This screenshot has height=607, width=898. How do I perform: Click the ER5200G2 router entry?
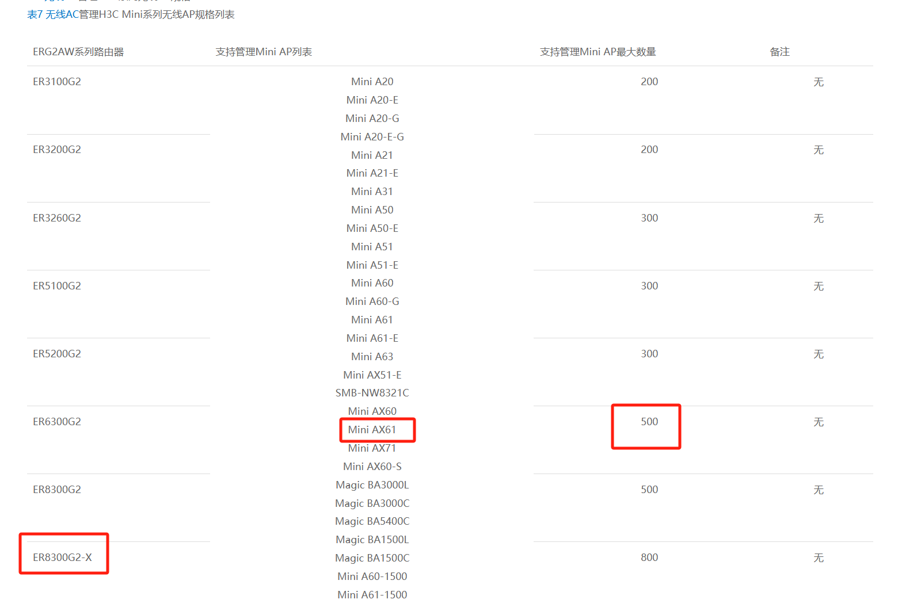(x=57, y=354)
